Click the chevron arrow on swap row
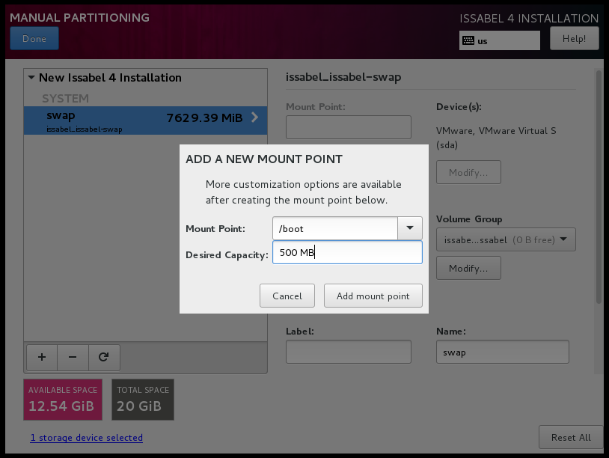Viewport: 609px width, 458px height. [255, 117]
